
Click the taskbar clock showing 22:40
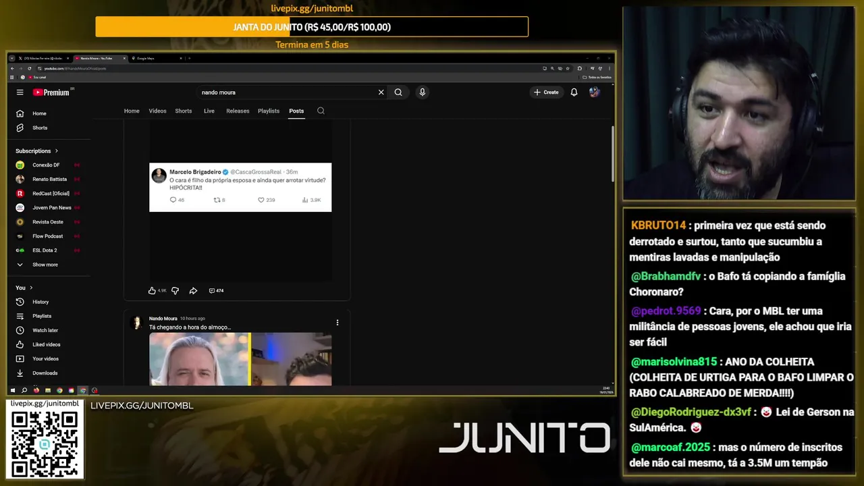click(x=606, y=389)
